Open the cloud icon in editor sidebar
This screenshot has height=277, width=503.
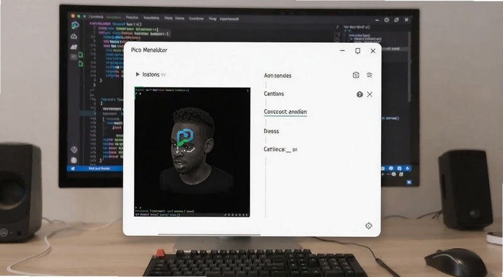click(74, 37)
